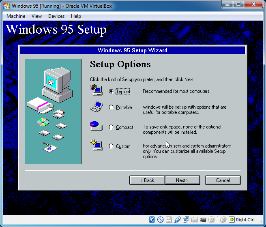
Task: Click the mouse integration status icon
Action: point(223,220)
